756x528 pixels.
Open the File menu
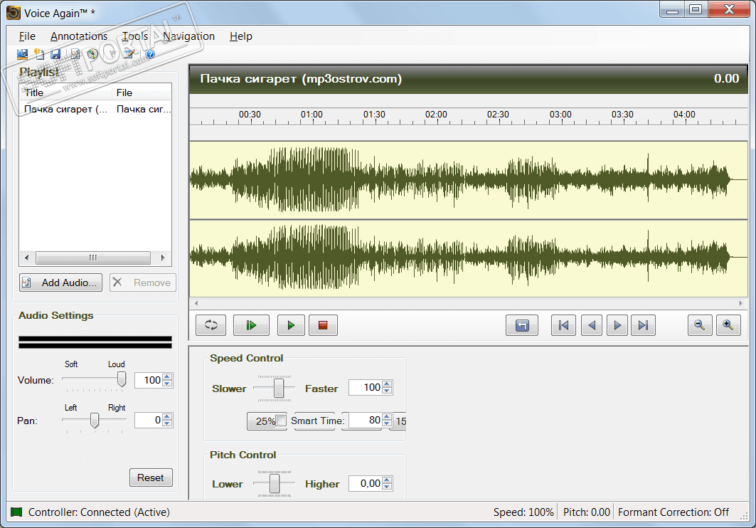pyautogui.click(x=27, y=36)
